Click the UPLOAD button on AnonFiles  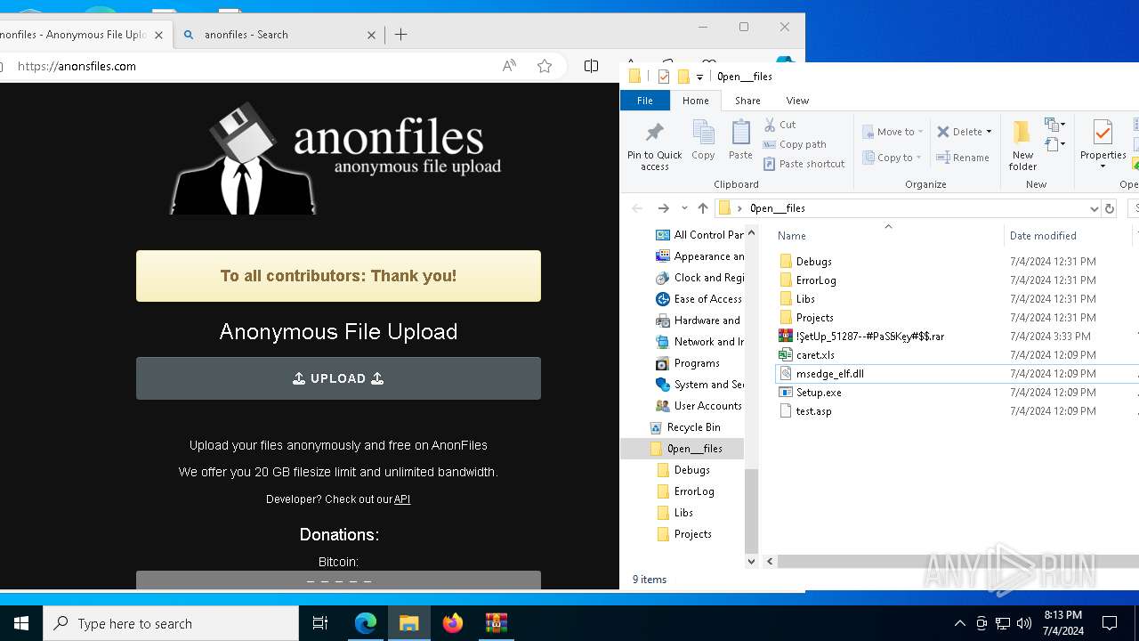tap(338, 378)
